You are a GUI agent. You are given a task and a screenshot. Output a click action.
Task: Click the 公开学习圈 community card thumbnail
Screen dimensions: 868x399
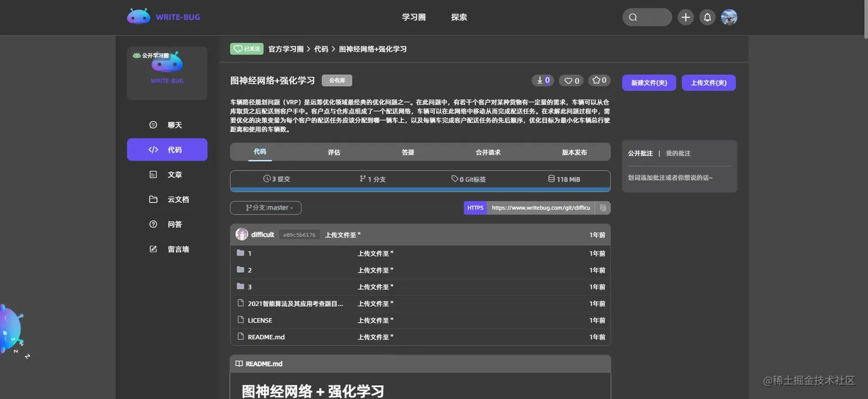click(x=167, y=73)
